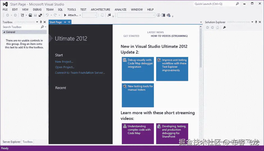
Task: Click the Undo toolbar icon
Action: click(x=47, y=15)
